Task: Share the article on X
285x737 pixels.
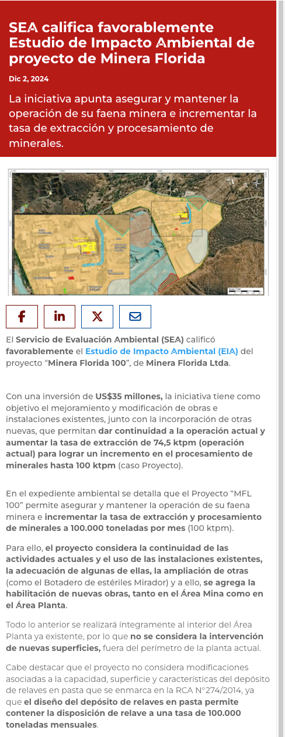Action: [x=98, y=317]
